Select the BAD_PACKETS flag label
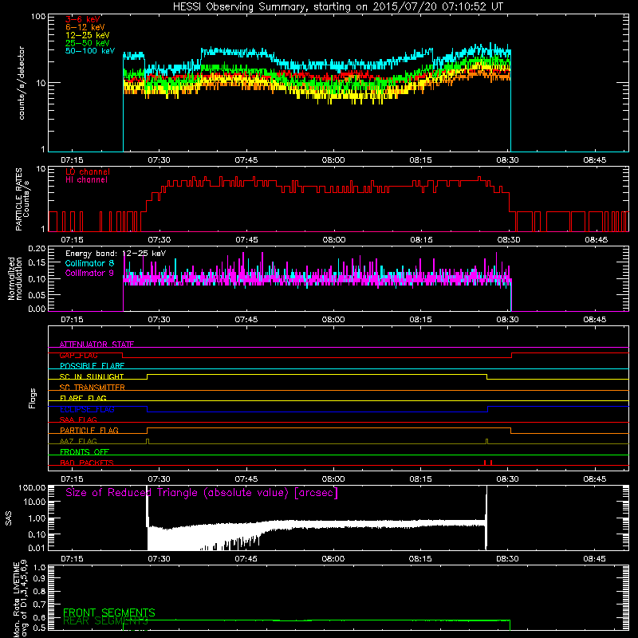Image resolution: width=638 pixels, height=638 pixels. click(x=87, y=463)
